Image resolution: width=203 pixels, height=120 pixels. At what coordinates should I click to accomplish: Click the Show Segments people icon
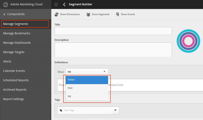point(88,14)
